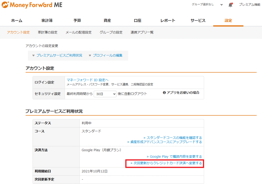Click the info icon beside アプリをお使いの場合

pyautogui.click(x=164, y=93)
